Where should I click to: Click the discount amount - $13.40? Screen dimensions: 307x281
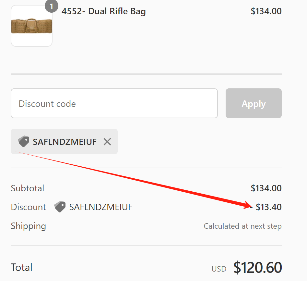point(266,207)
